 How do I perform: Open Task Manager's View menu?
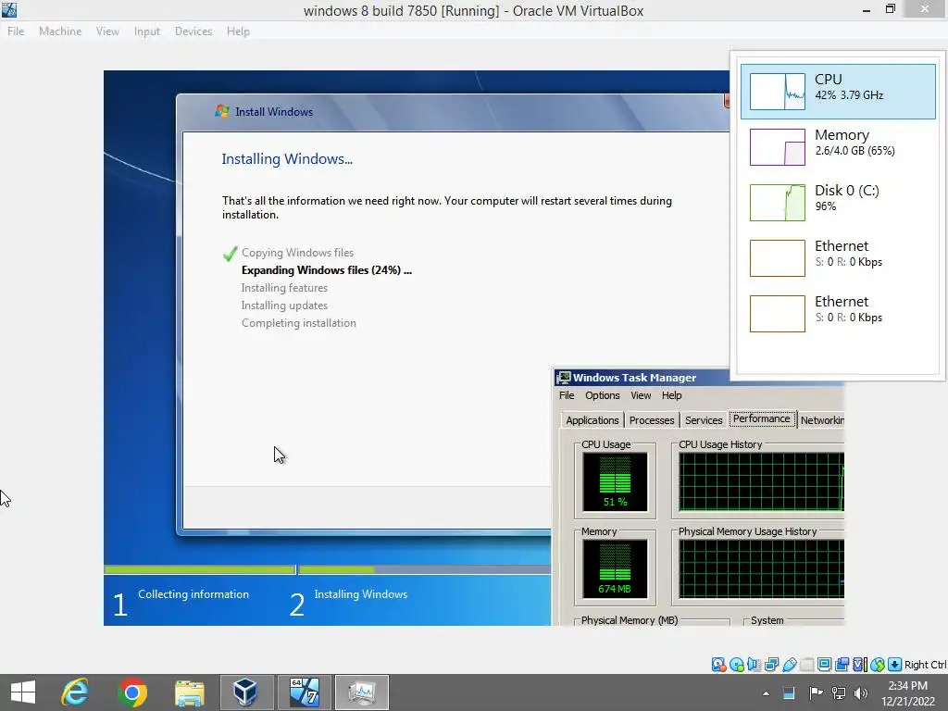(641, 395)
